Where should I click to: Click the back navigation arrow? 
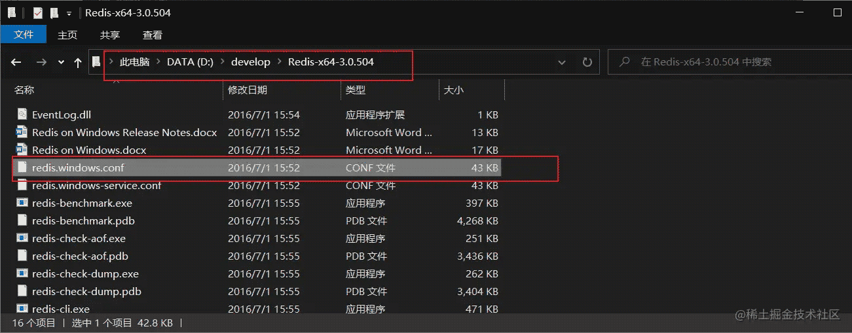(16, 62)
